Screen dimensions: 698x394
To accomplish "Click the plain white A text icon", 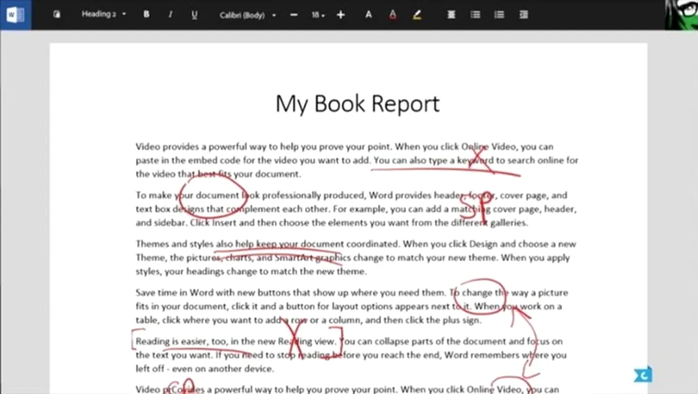I will [368, 15].
